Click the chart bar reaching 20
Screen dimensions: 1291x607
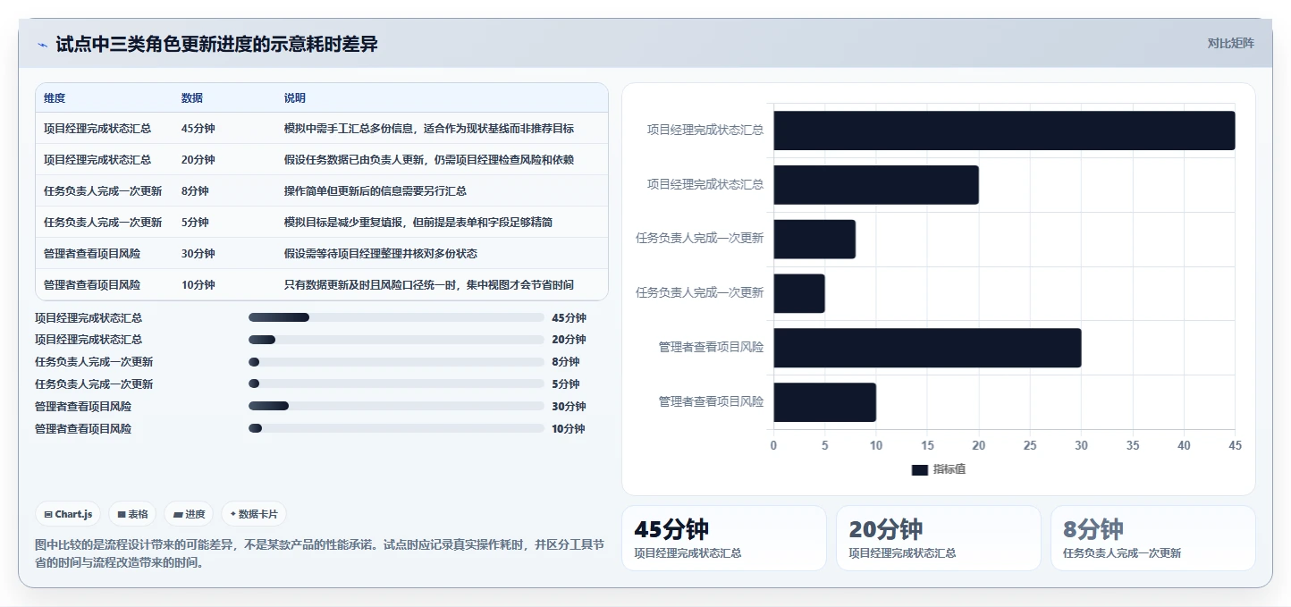click(876, 185)
